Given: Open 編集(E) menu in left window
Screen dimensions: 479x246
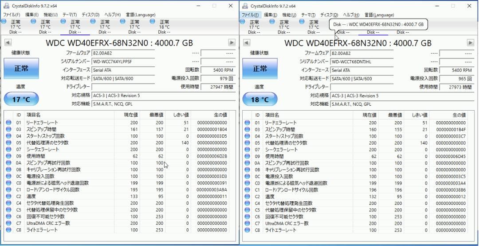Looking at the screenshot, I should 32,15.
